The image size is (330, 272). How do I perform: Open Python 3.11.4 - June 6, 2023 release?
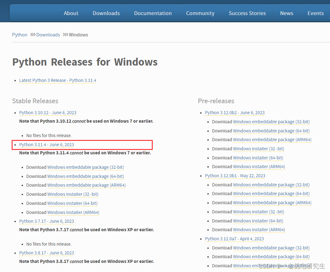[47, 145]
